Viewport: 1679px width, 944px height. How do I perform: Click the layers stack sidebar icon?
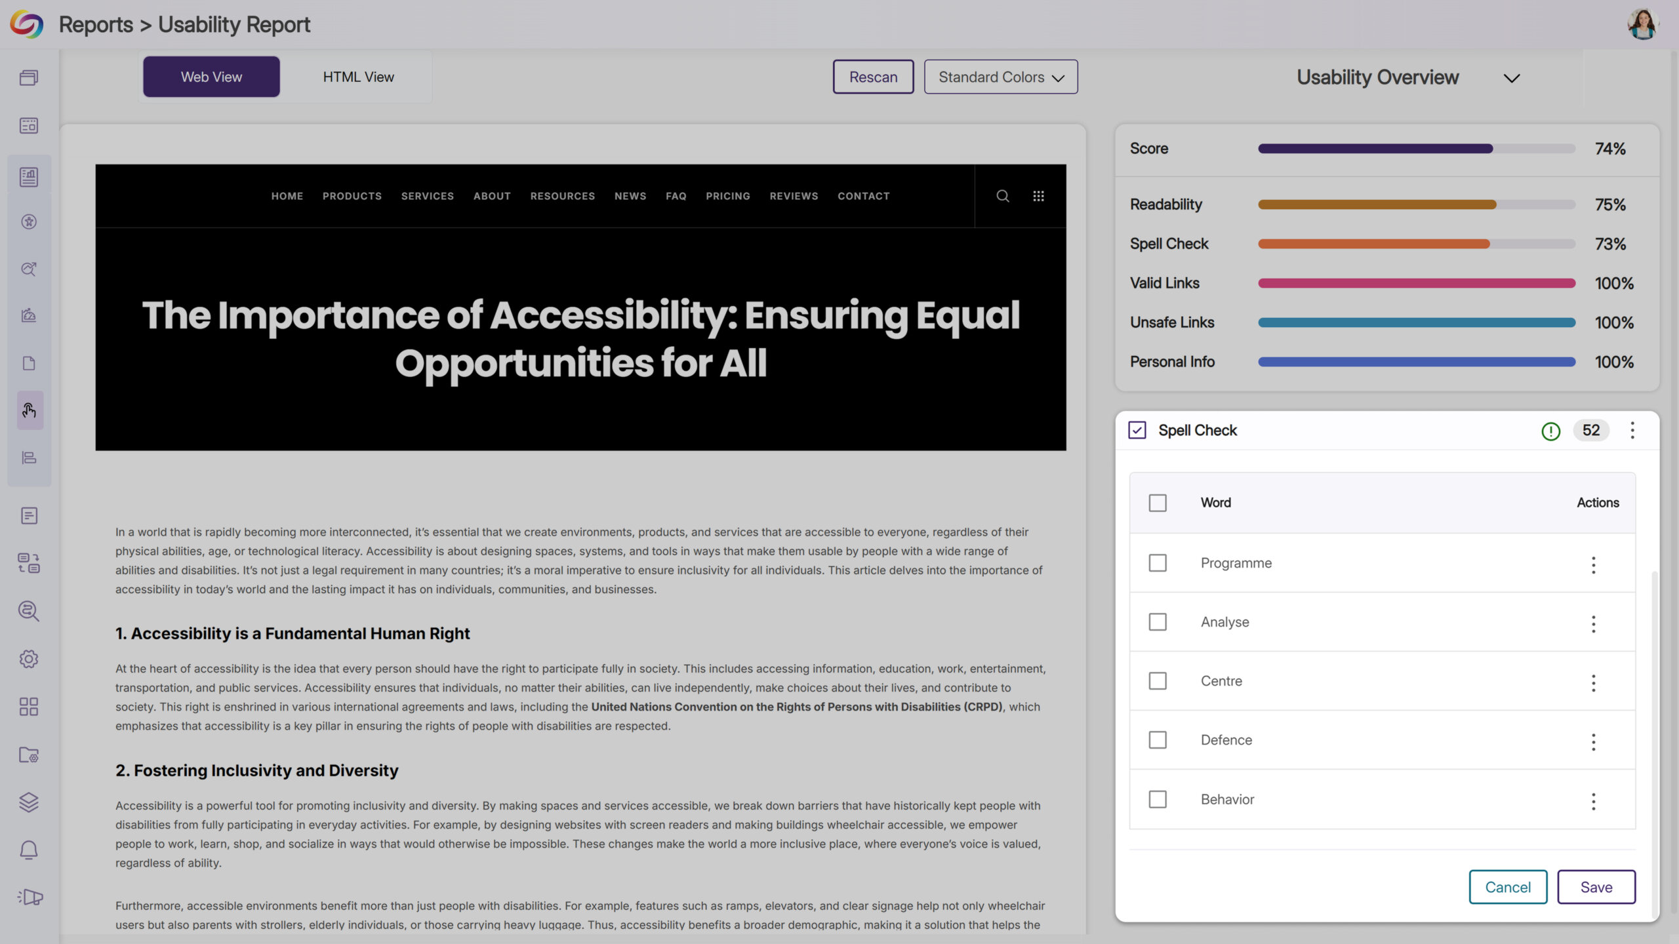point(29,802)
